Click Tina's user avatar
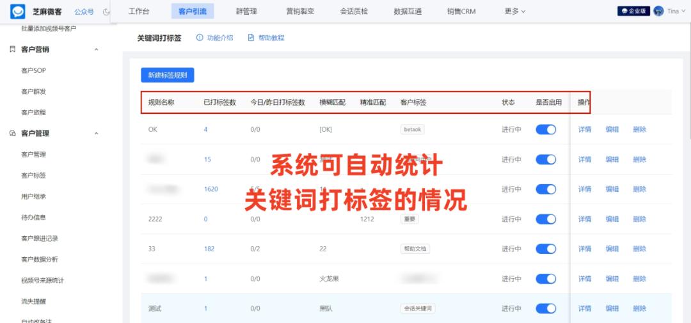691x323 pixels. click(x=659, y=12)
